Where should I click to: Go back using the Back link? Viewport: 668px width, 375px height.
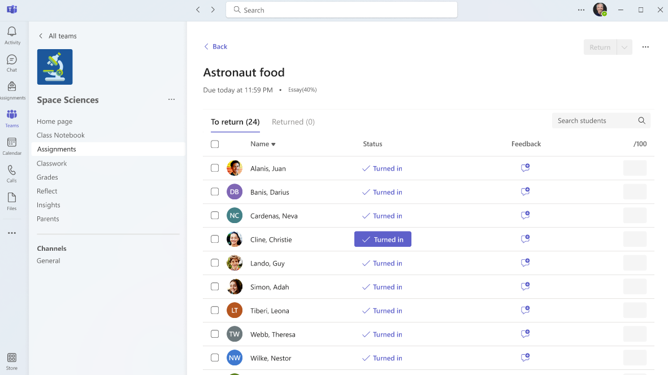pos(215,47)
